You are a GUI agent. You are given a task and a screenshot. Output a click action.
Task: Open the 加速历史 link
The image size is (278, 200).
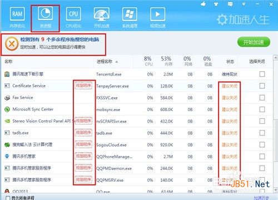[x=261, y=198]
